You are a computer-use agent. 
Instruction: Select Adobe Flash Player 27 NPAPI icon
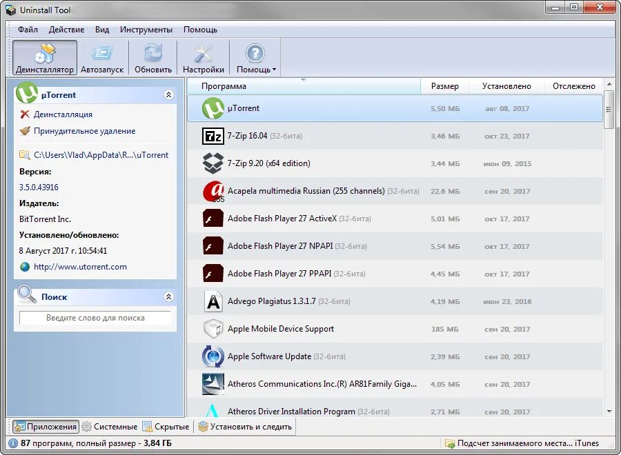[x=213, y=246]
